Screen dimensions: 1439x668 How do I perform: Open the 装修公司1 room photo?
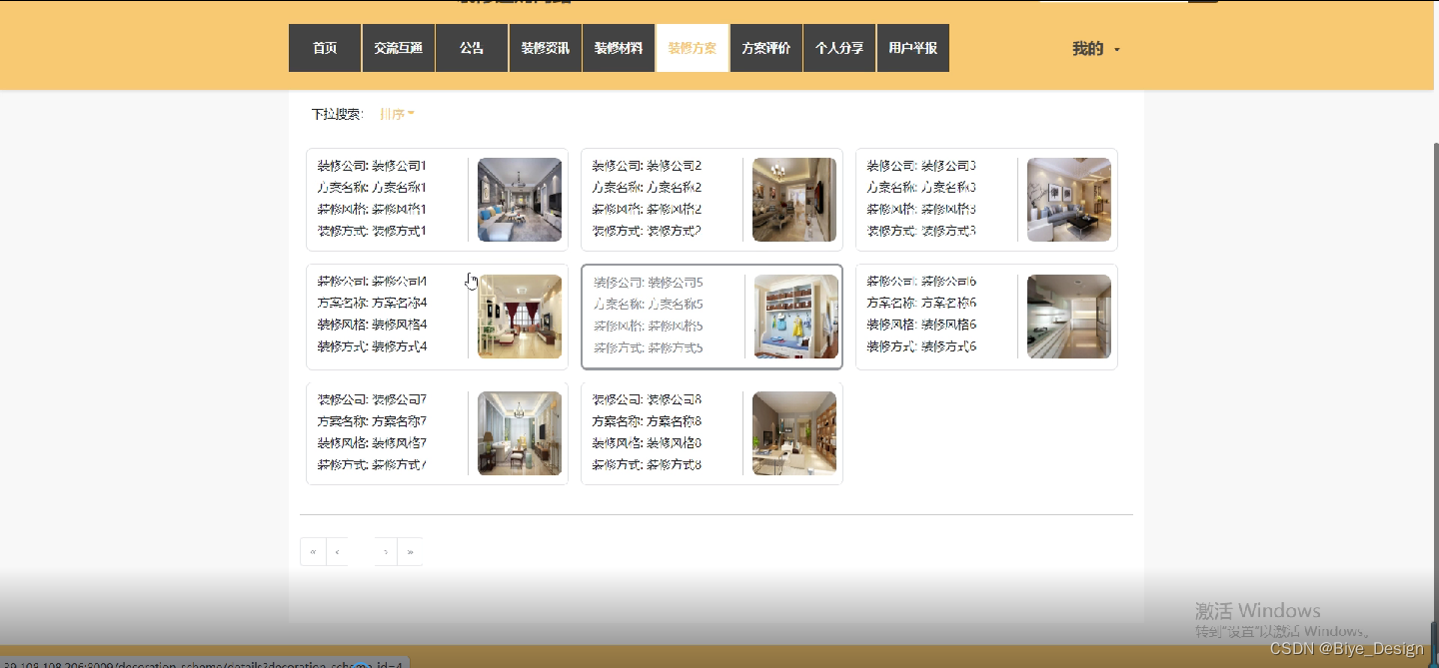tap(520, 200)
